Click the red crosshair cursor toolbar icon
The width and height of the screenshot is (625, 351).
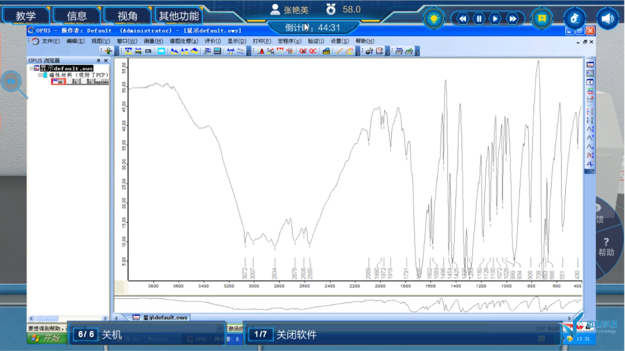(x=290, y=51)
